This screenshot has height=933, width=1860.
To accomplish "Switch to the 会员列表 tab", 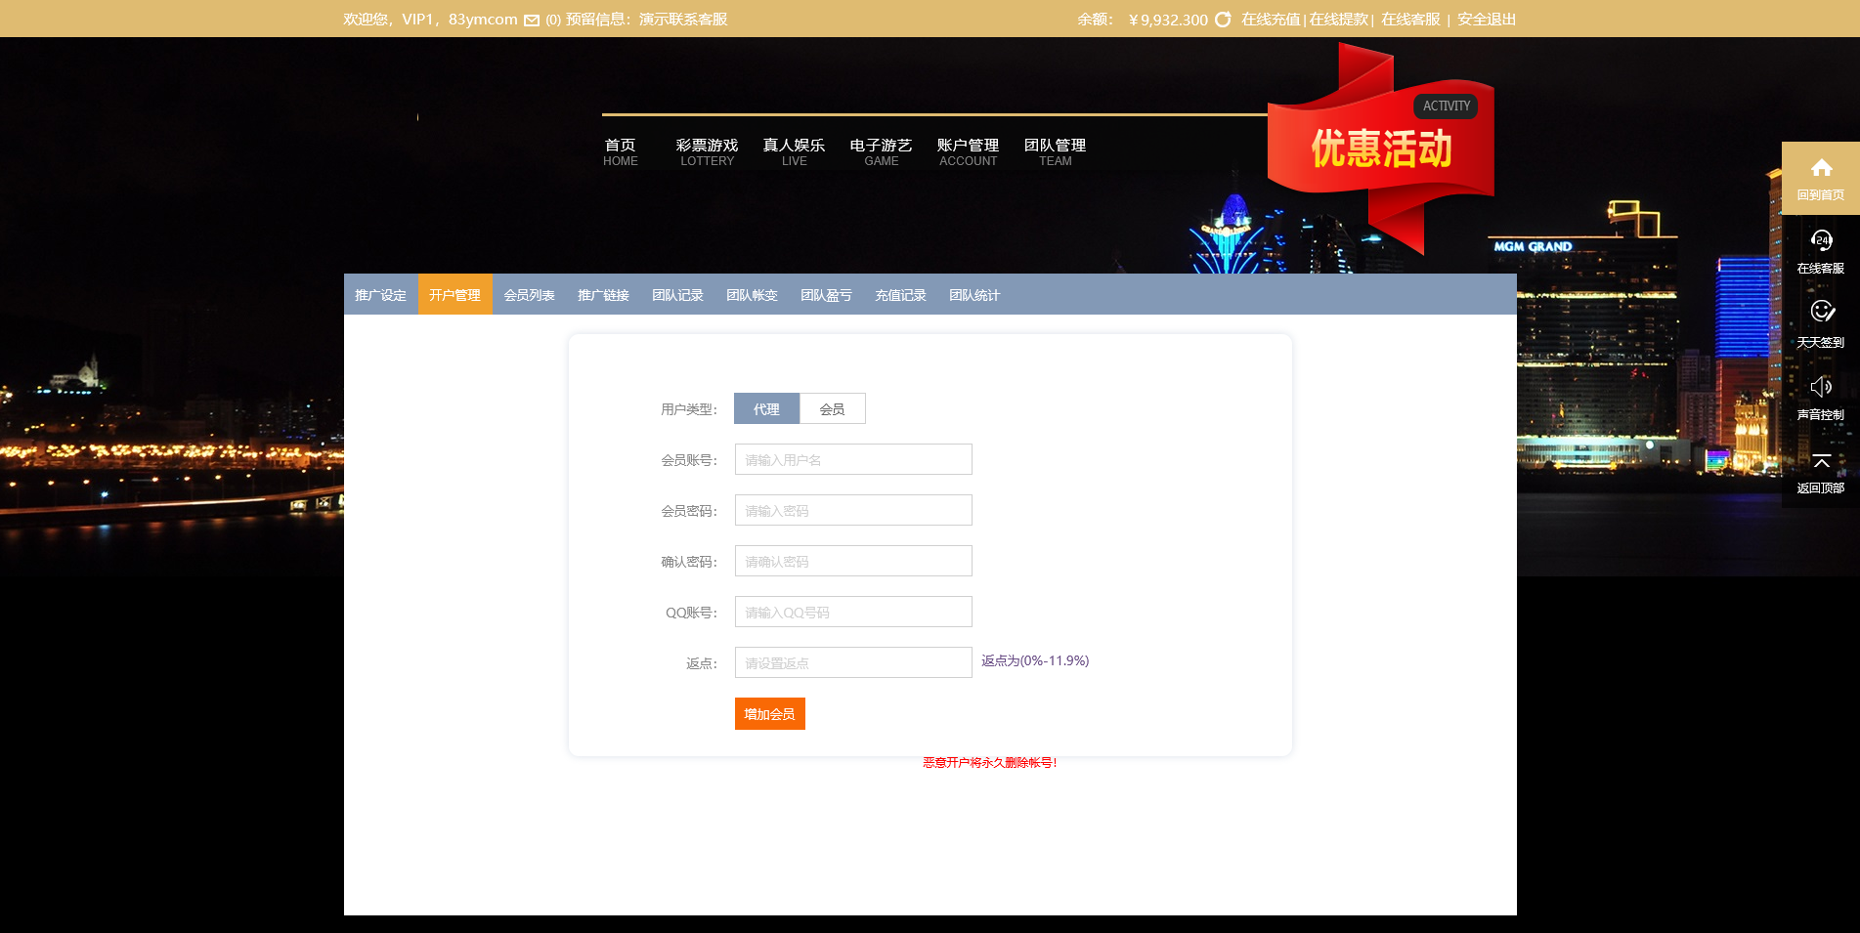I will tap(529, 295).
